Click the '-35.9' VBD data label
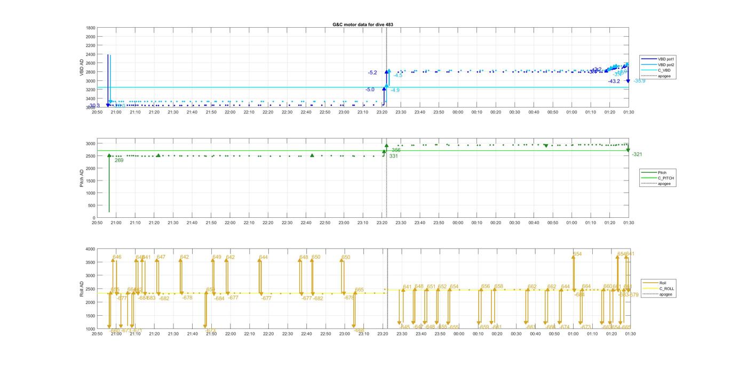This screenshot has height=369, width=747. [639, 81]
